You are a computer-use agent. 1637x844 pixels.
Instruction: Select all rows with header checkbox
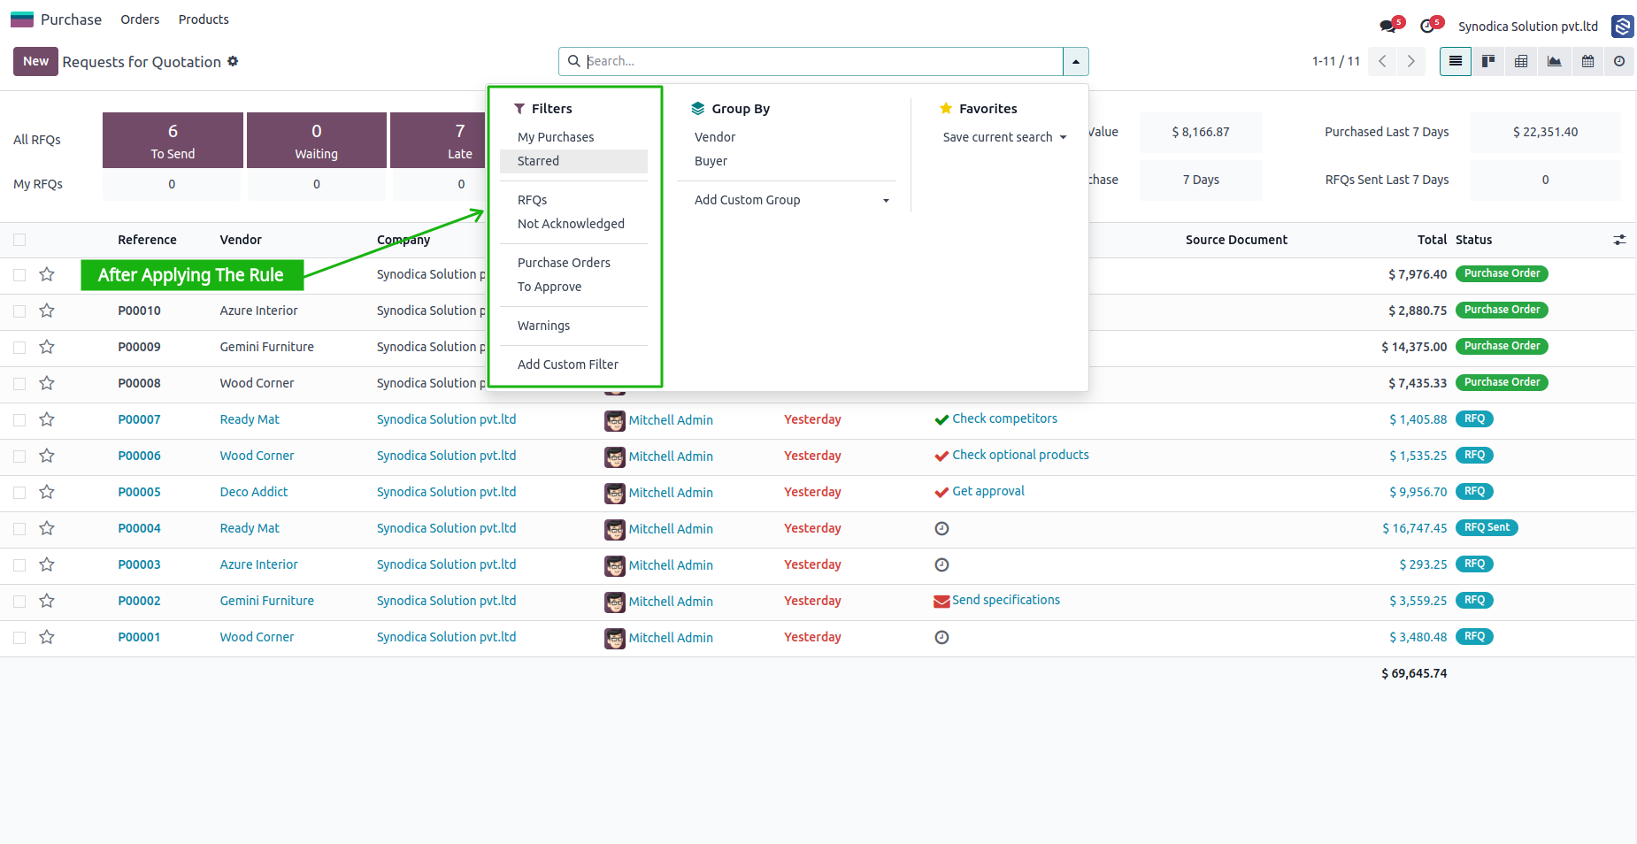pos(19,240)
